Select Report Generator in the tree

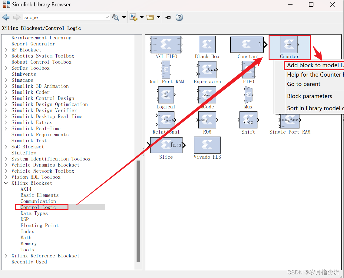[x=33, y=44]
